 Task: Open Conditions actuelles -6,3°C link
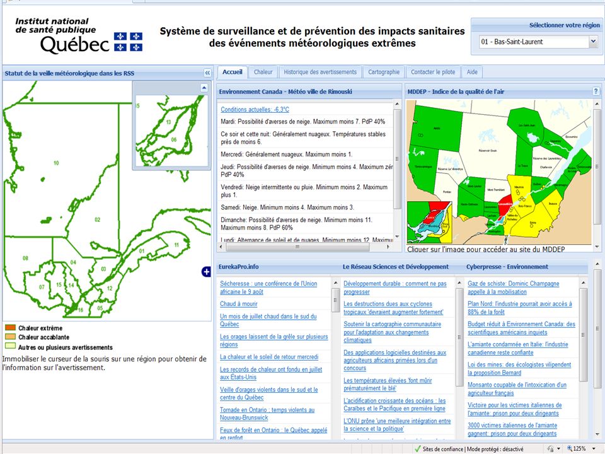tap(255, 109)
